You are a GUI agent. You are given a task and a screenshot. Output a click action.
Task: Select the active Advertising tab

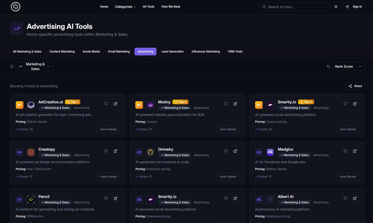pyautogui.click(x=145, y=52)
